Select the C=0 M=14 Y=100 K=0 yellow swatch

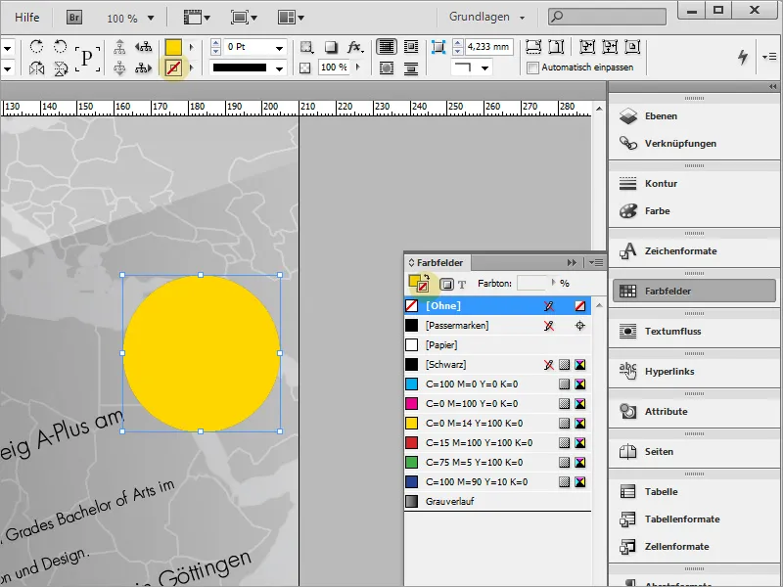[x=497, y=424]
